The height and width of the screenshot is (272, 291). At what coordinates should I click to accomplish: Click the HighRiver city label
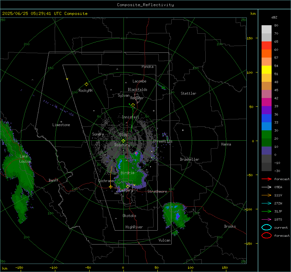tap(134, 227)
